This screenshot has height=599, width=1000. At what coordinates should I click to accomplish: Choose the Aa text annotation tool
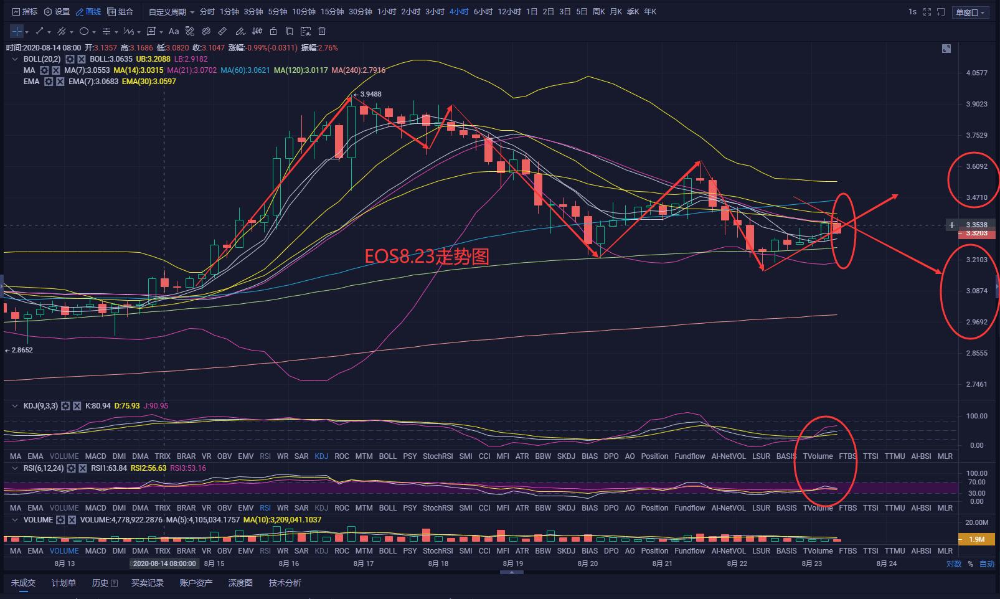[174, 31]
